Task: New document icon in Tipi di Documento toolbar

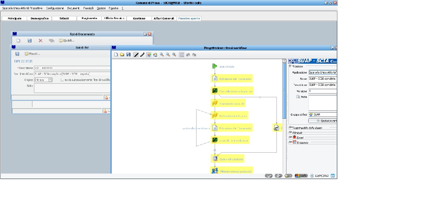Action: click(x=19, y=40)
